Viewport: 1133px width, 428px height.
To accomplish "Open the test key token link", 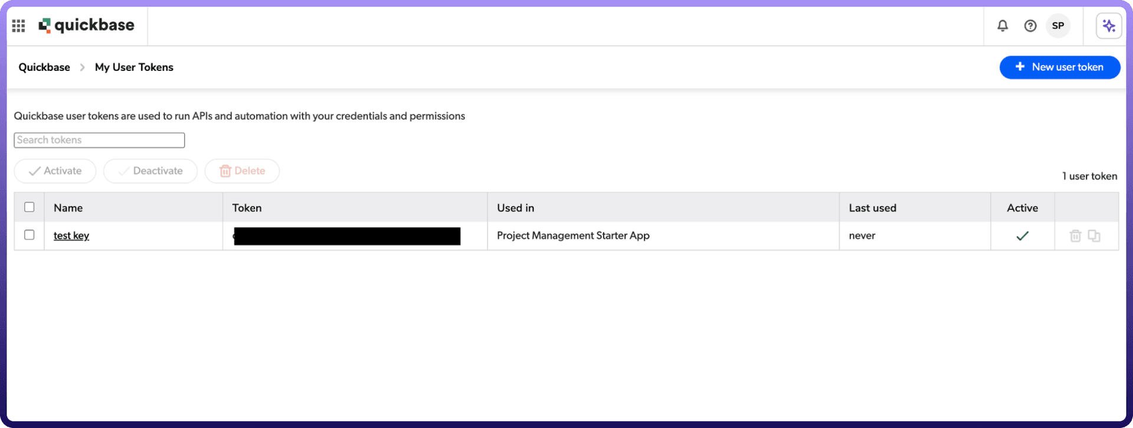I will pyautogui.click(x=71, y=236).
